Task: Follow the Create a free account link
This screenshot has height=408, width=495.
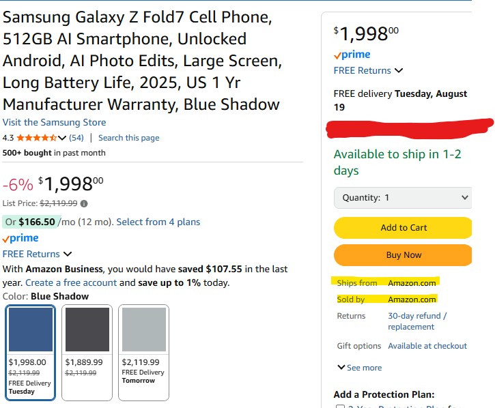Action: [71, 282]
